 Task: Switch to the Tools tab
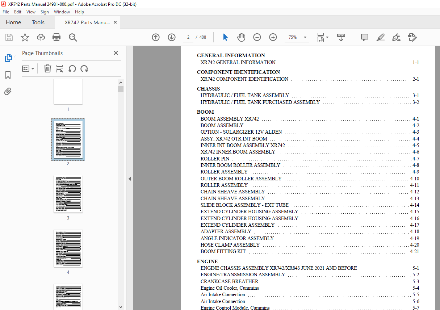pyautogui.click(x=38, y=22)
